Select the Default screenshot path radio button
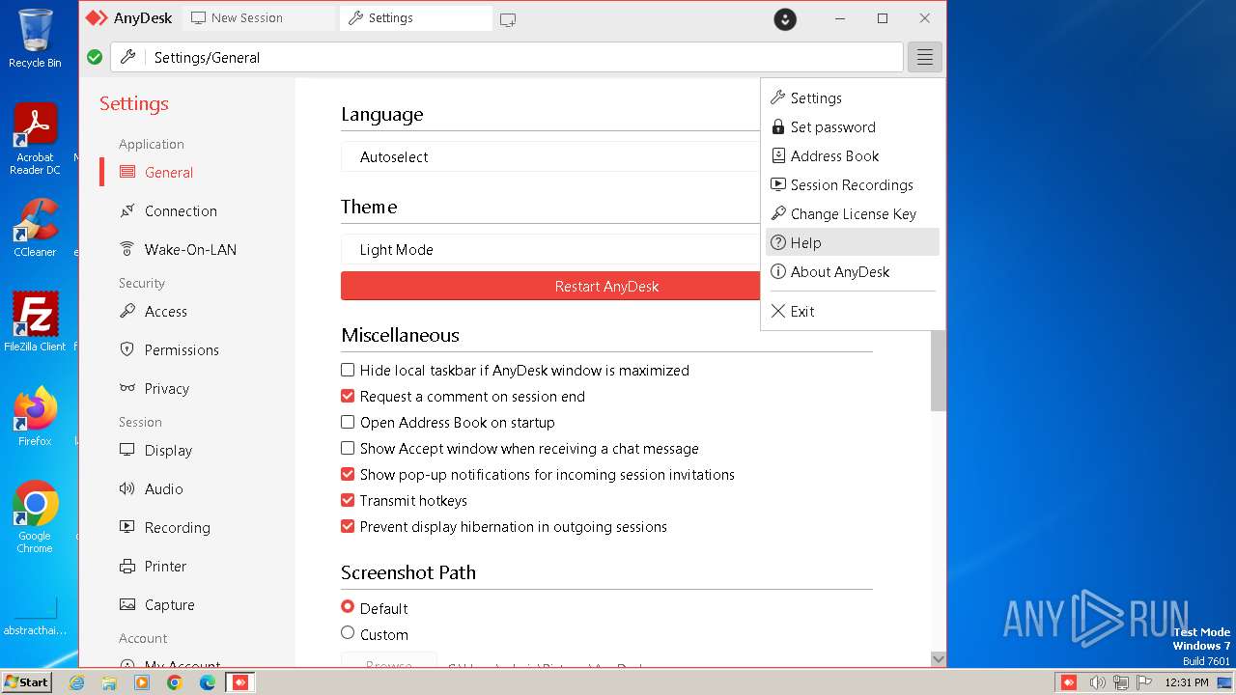Image resolution: width=1236 pixels, height=695 pixels. [348, 607]
